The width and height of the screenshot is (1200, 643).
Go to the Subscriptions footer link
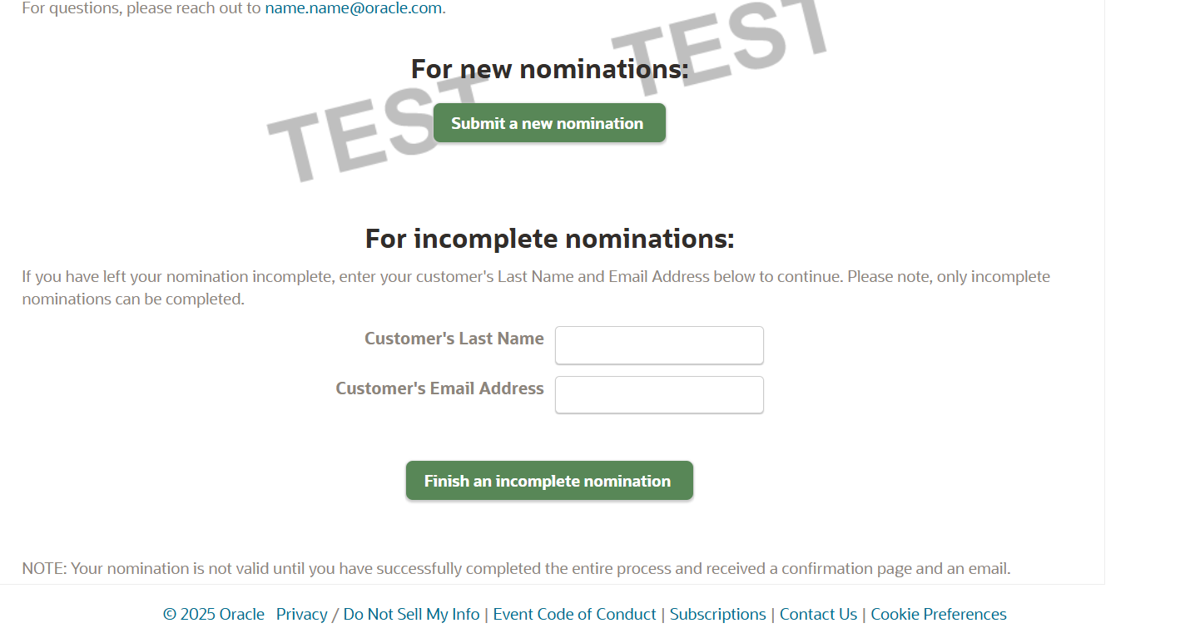[717, 615]
